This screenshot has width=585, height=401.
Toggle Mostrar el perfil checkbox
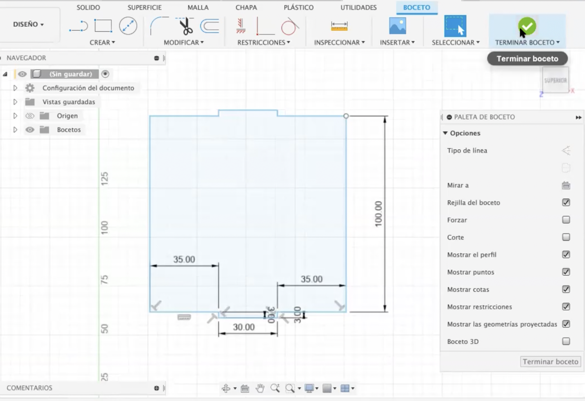pyautogui.click(x=566, y=254)
